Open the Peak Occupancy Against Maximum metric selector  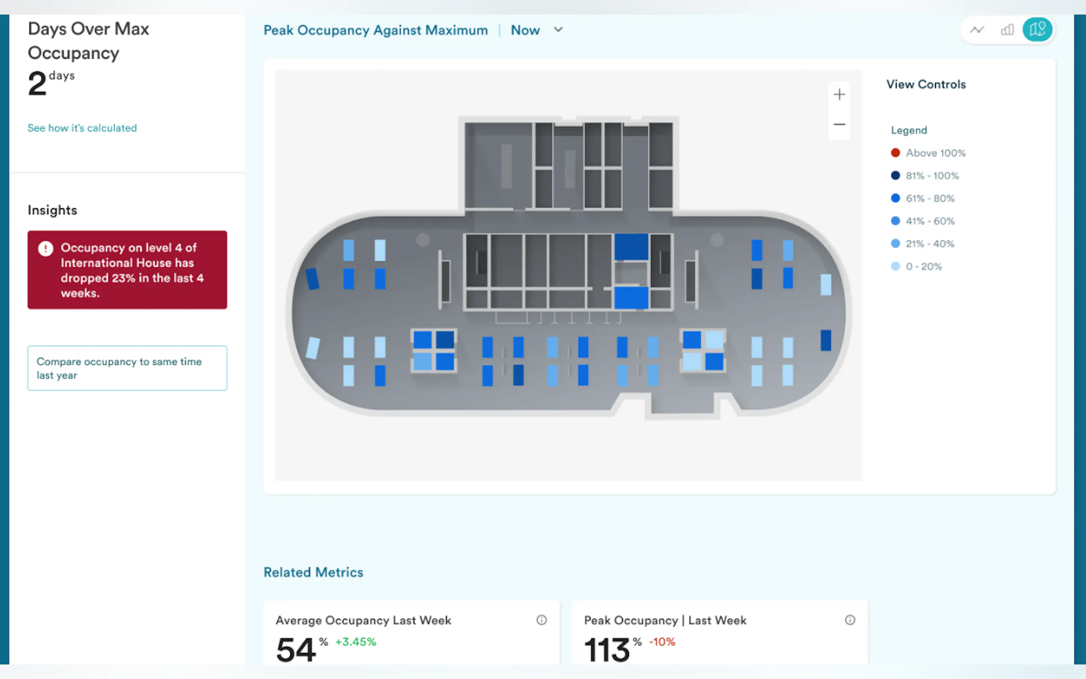[375, 30]
